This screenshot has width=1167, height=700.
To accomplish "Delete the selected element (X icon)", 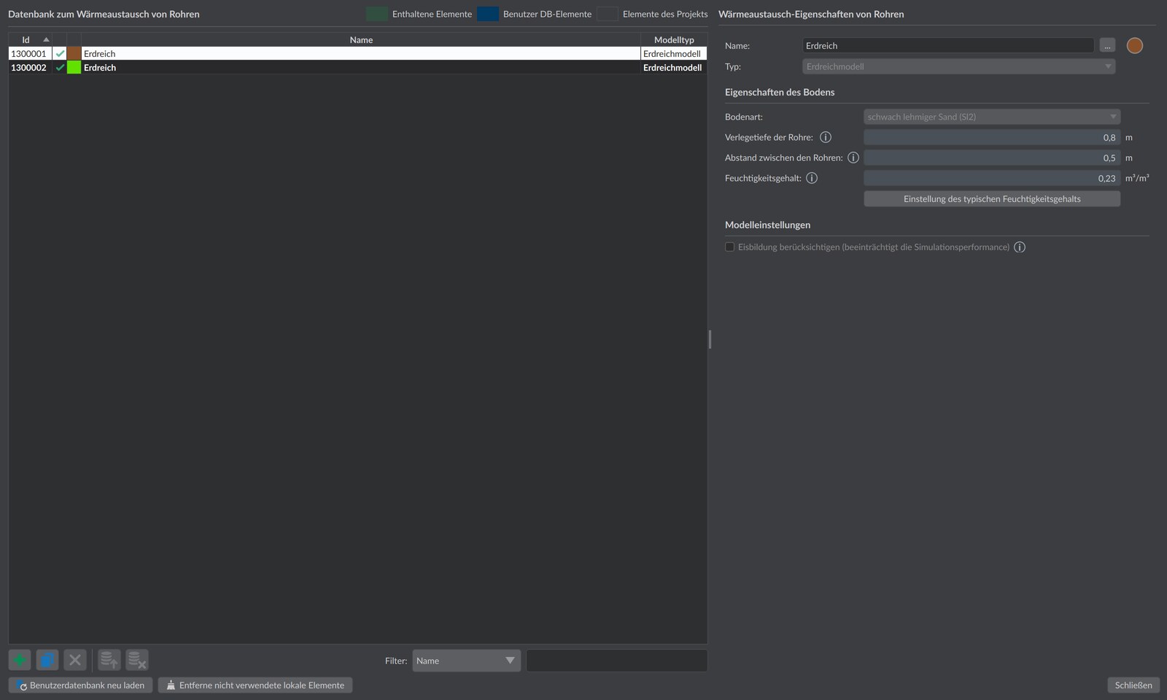I will coord(75,661).
